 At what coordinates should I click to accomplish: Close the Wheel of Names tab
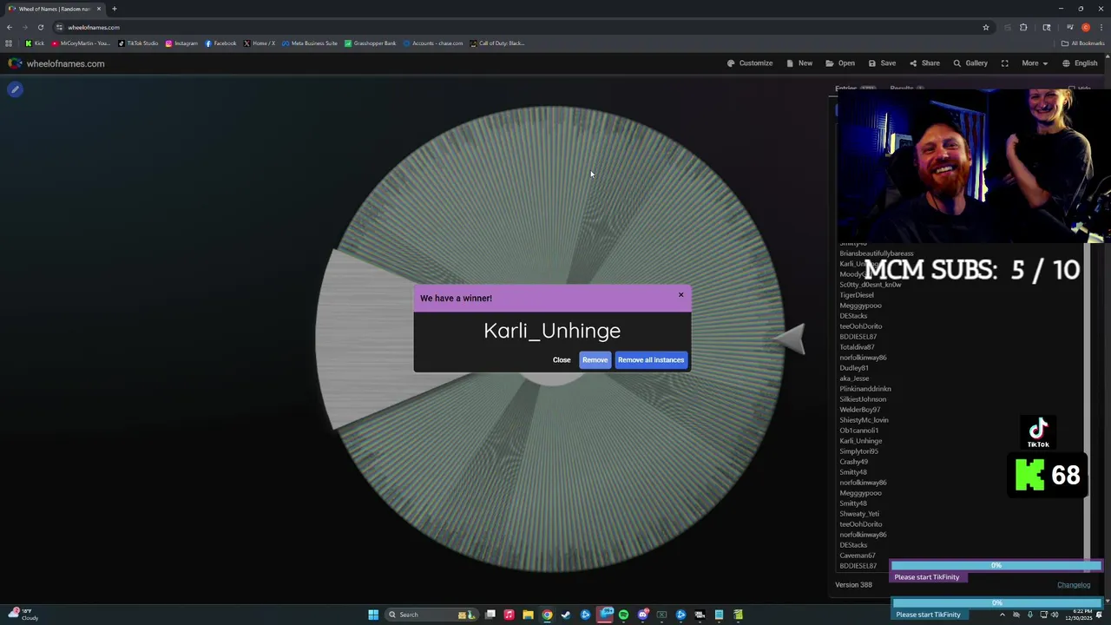[x=99, y=9]
